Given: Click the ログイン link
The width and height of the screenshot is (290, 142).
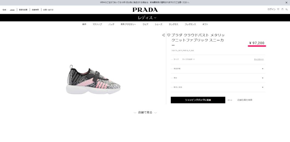Looking at the screenshot, I should 271,9.
